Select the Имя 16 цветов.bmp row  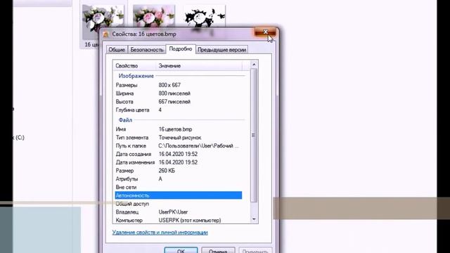point(178,129)
